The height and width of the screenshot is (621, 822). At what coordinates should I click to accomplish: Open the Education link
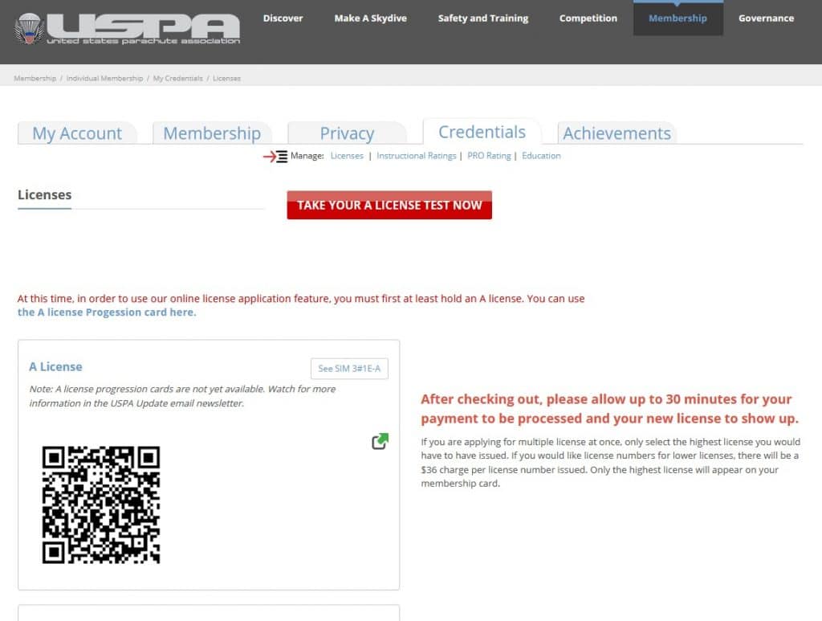pos(541,156)
